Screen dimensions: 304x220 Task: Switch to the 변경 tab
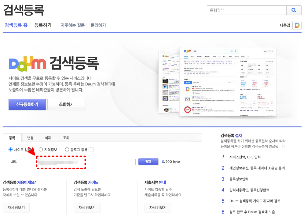pos(30,138)
